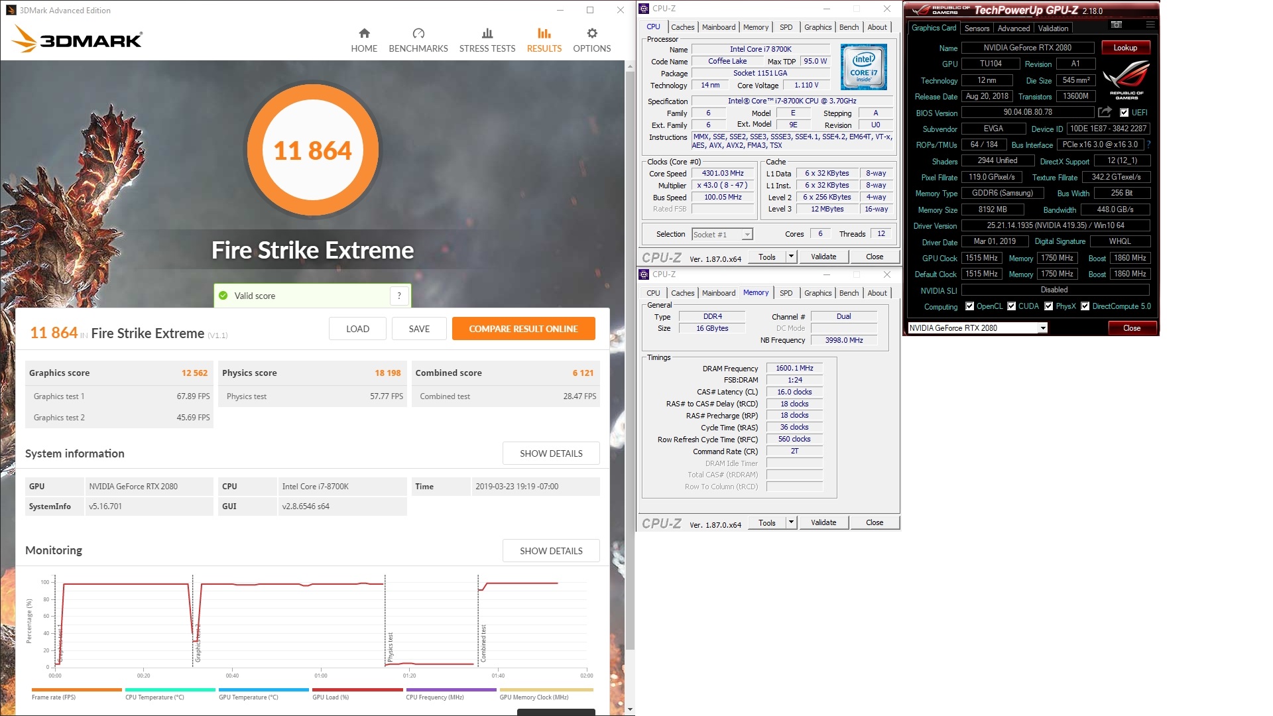
Task: Click COMPARE RESULT ONLINE button
Action: (x=523, y=329)
